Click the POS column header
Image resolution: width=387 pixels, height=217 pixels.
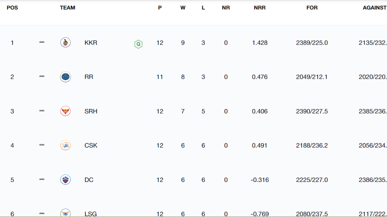click(12, 8)
